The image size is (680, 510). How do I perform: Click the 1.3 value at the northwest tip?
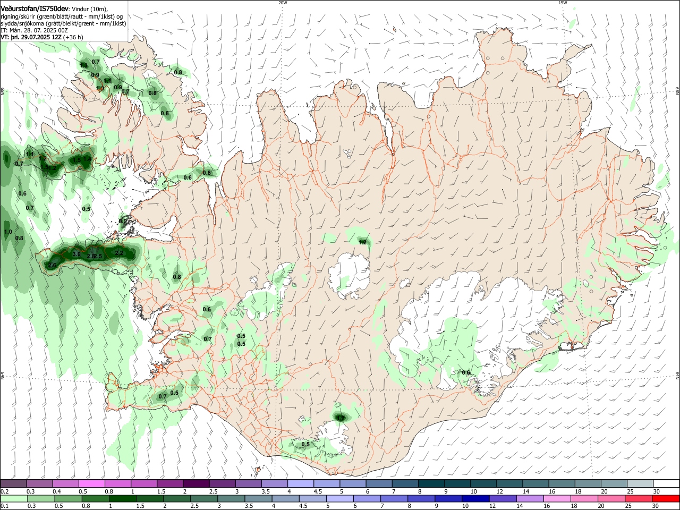click(83, 65)
